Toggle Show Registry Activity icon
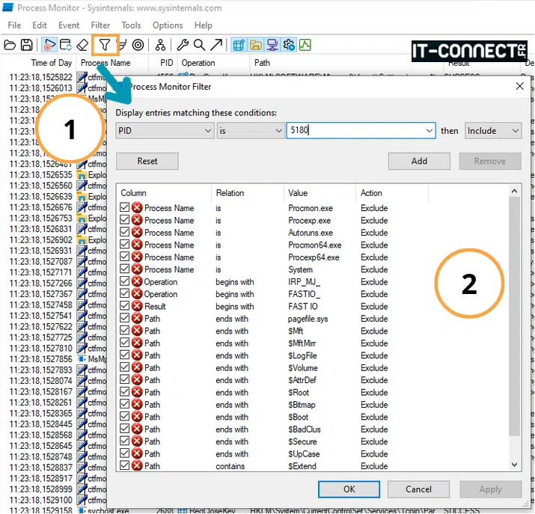 (x=239, y=45)
